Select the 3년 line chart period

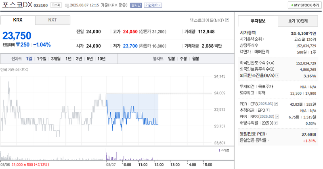(79, 59)
